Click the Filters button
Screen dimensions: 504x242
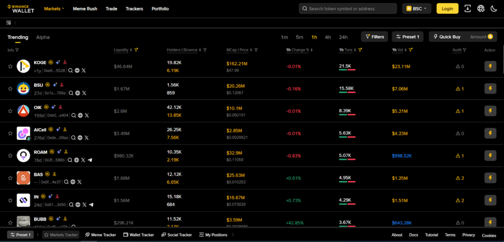tap(375, 37)
